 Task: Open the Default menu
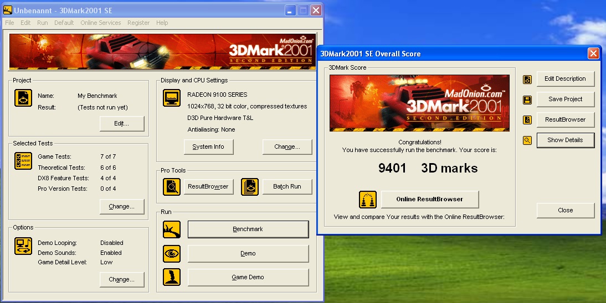coord(64,23)
